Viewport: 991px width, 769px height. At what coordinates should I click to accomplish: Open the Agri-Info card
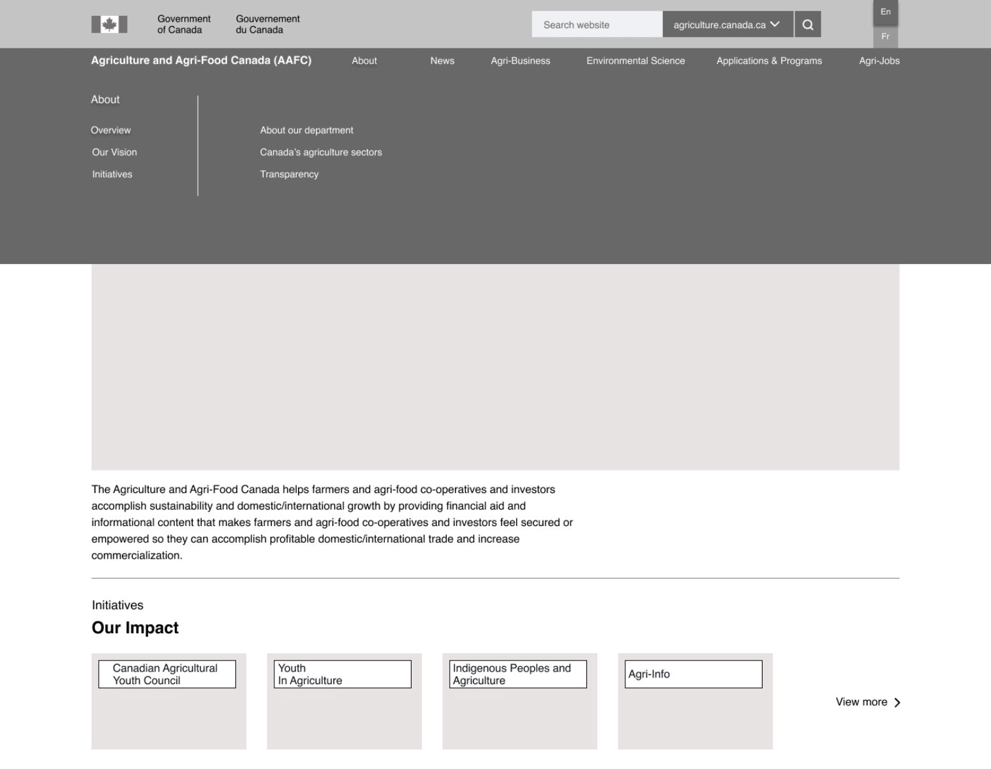pyautogui.click(x=695, y=701)
